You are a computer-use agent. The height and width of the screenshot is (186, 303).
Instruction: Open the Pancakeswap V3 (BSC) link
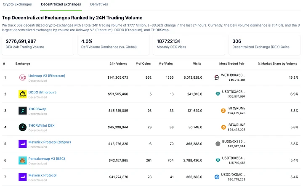tap(47, 159)
